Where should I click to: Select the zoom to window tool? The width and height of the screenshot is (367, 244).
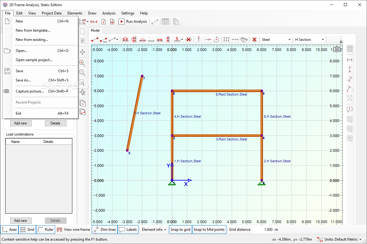[x=83, y=82]
